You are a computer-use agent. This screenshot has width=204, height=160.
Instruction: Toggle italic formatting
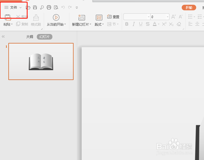pyautogui.click(x=133, y=24)
